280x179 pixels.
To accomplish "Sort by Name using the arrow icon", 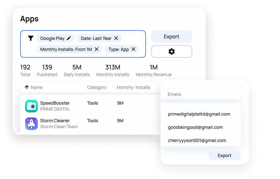I will click(x=27, y=87).
